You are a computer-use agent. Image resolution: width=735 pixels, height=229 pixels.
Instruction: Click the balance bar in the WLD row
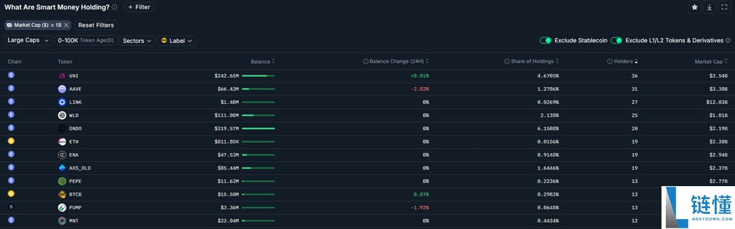click(x=258, y=115)
